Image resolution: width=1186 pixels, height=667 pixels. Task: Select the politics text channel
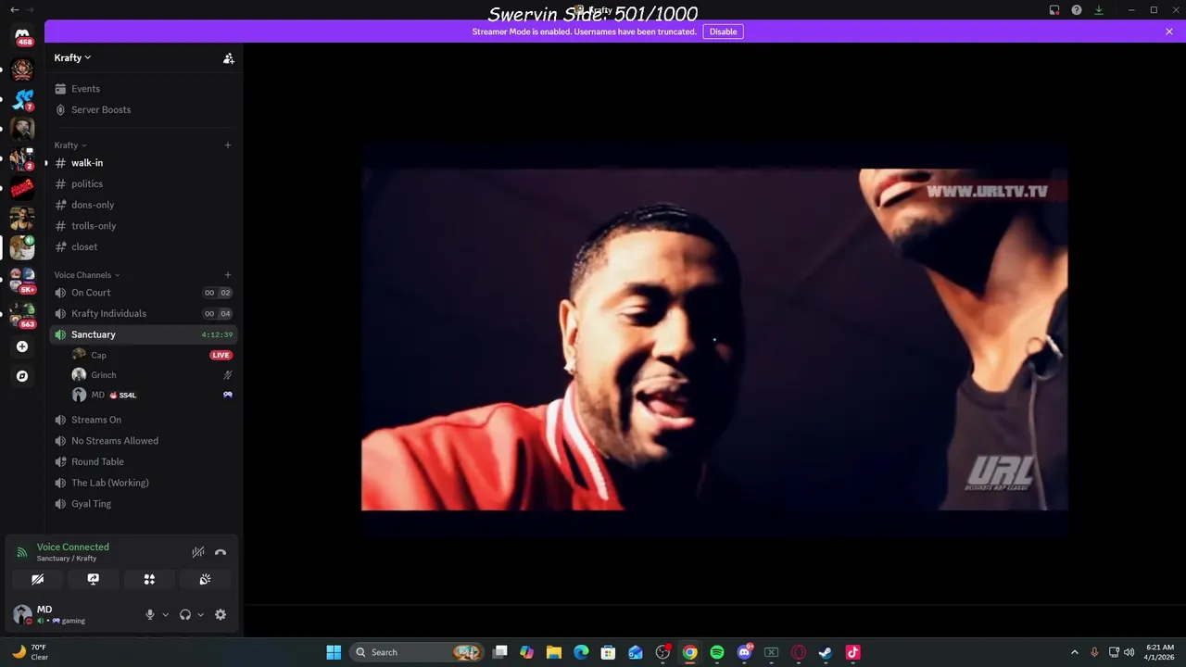point(144,183)
